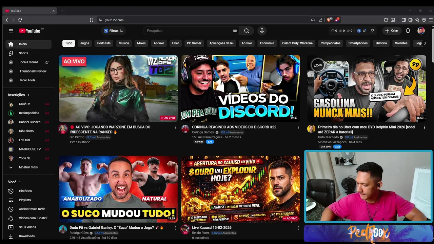The height and width of the screenshot is (244, 434).
Task: Bookmark this page with bookmark icon
Action: tap(92, 20)
